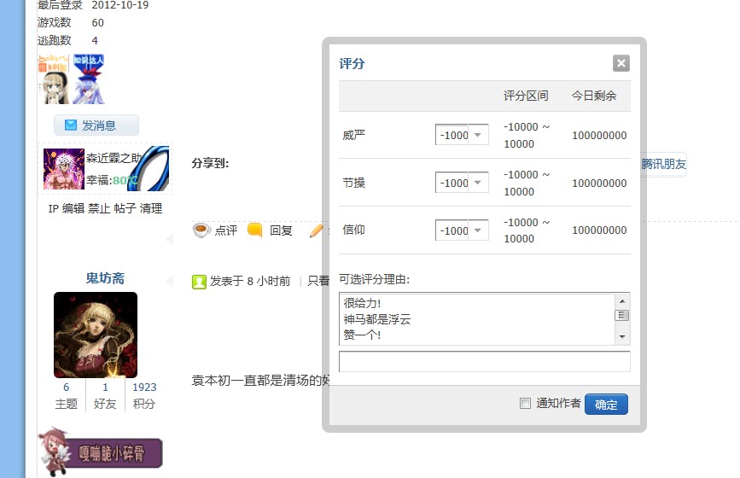Click the 编辑 moderation link
The height and width of the screenshot is (478, 740).
point(73,208)
